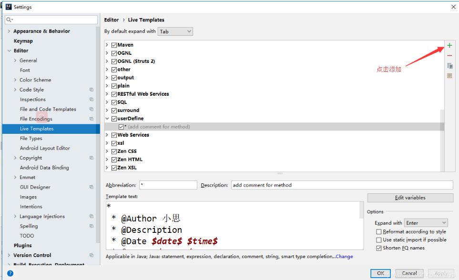Enable Reformat according to style
Screen dimensions: 459x280
click(379, 232)
